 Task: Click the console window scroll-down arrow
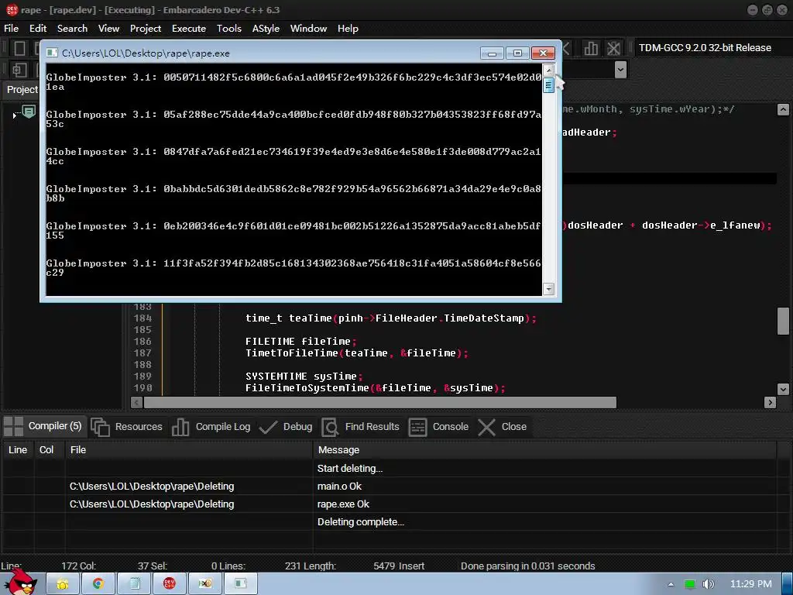(x=549, y=290)
